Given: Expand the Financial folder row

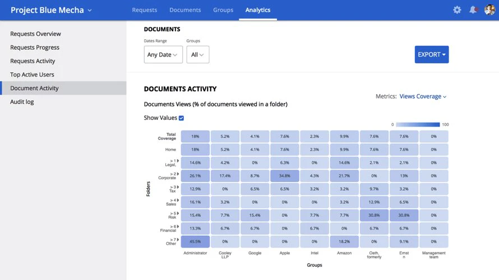Looking at the screenshot, I should click(x=178, y=227).
